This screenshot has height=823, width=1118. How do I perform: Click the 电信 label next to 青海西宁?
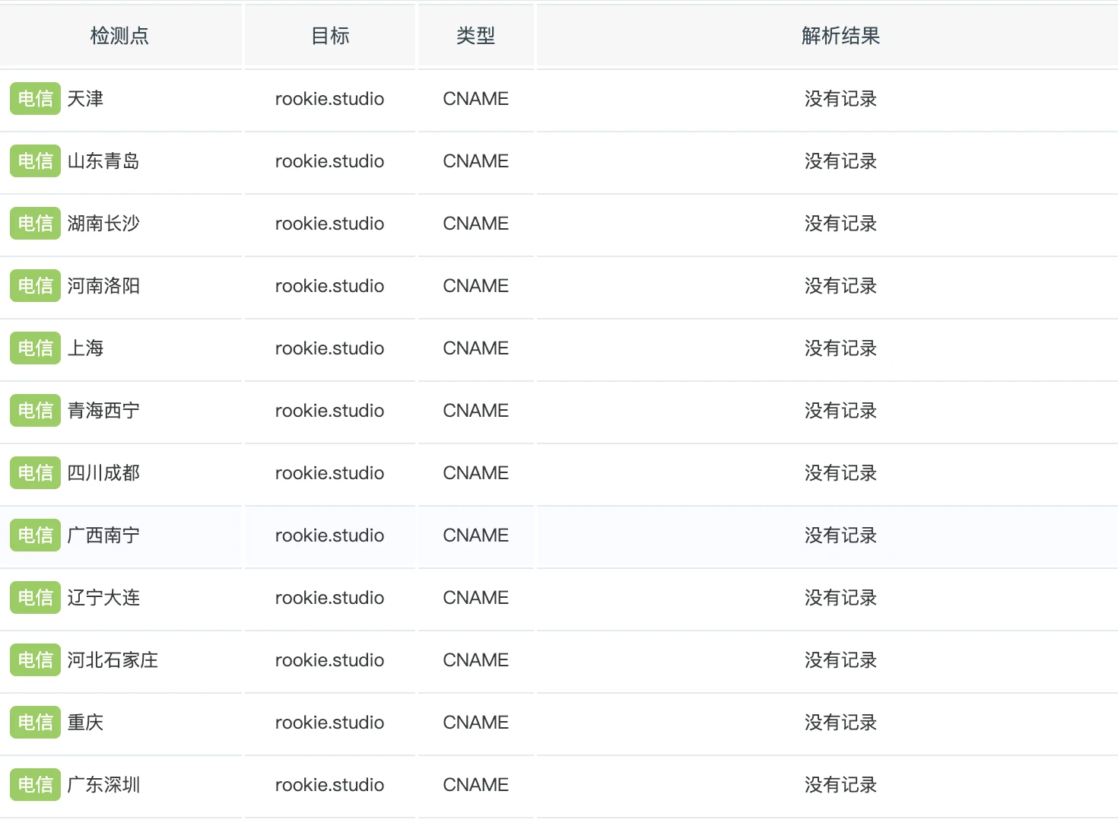pyautogui.click(x=35, y=411)
